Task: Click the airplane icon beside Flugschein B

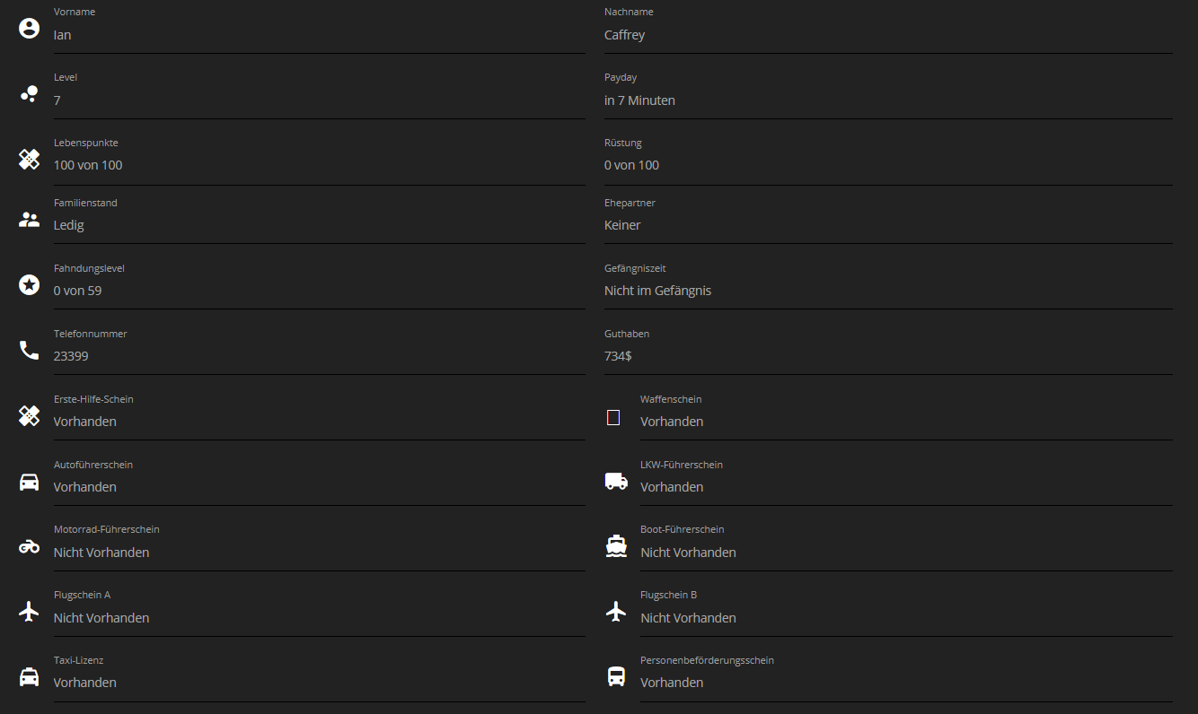Action: pyautogui.click(x=616, y=612)
